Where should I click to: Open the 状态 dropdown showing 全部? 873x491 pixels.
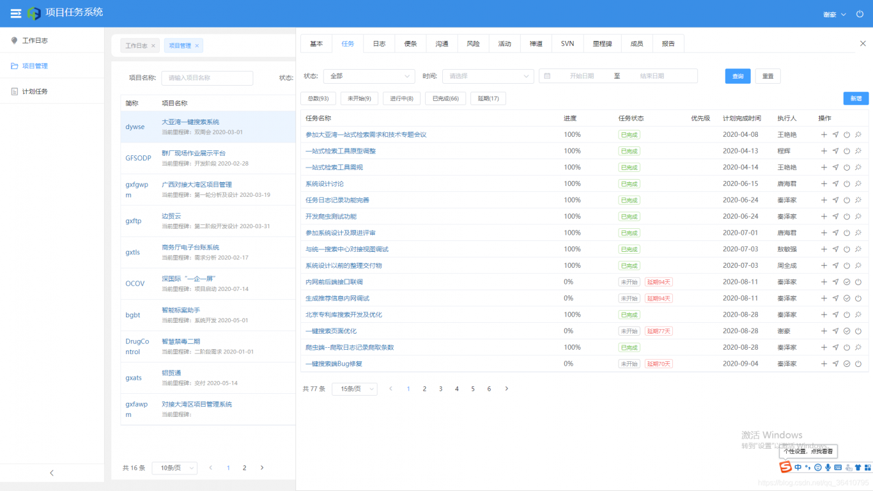click(x=370, y=76)
